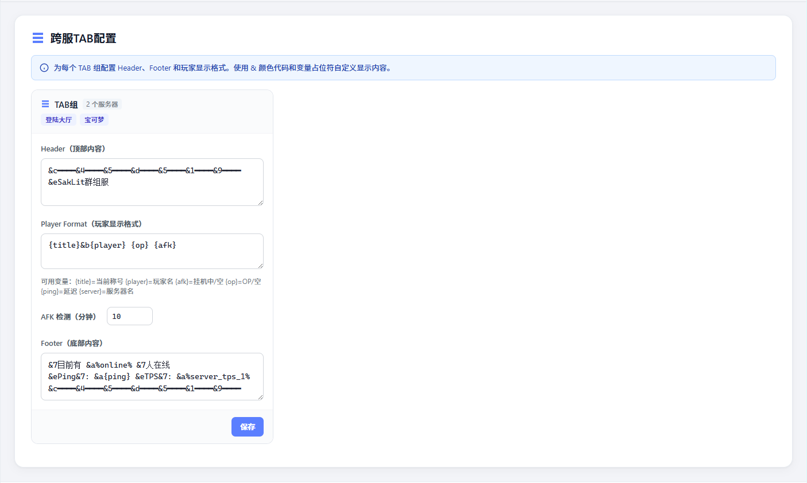Image resolution: width=807 pixels, height=483 pixels.
Task: Select the 宝可梦 server tag
Action: [x=94, y=120]
